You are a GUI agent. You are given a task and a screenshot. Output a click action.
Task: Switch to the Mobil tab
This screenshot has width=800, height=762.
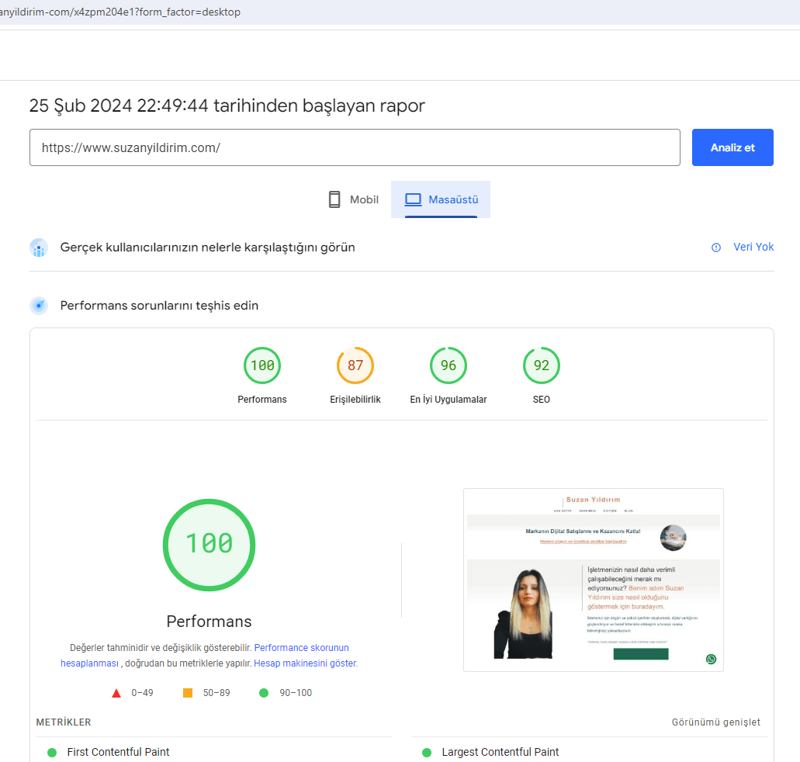coord(353,199)
